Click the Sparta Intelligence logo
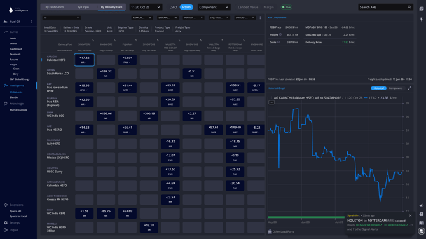 [18, 10]
